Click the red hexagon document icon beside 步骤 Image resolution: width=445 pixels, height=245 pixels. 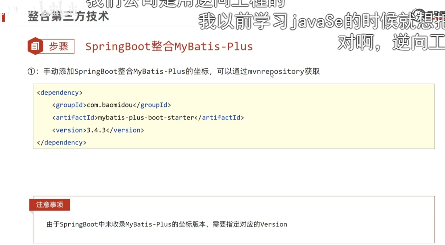click(x=35, y=46)
